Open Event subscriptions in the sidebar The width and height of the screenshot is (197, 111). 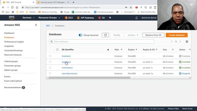click(x=13, y=81)
